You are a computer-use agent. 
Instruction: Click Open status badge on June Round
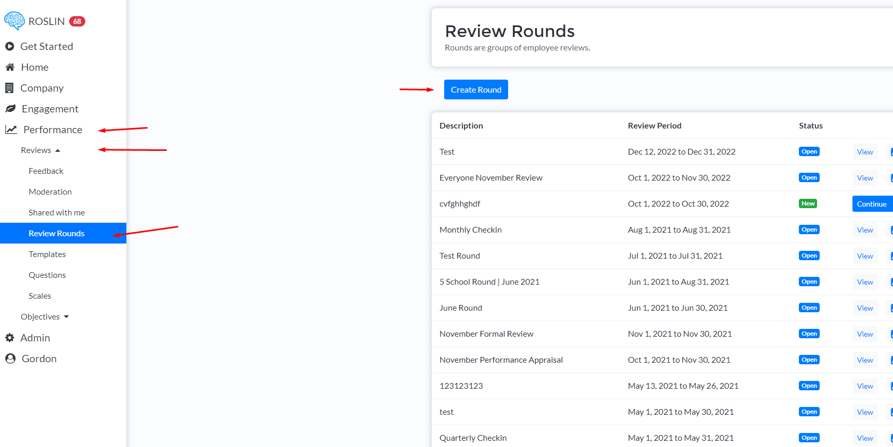[809, 308]
